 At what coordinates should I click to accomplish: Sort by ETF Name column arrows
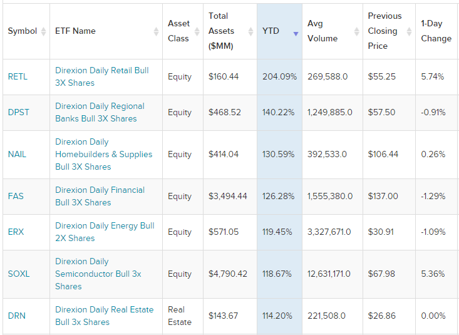click(x=156, y=31)
